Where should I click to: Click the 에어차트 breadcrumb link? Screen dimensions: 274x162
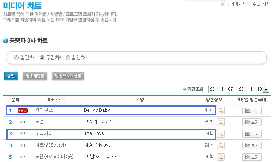237,4
